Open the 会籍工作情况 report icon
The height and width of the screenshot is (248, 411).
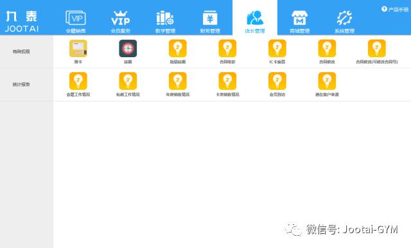[78, 81]
